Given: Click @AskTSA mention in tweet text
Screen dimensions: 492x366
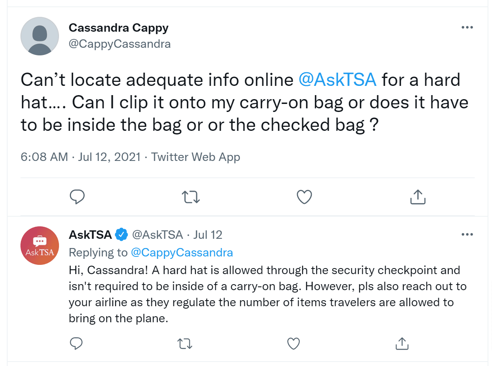Looking at the screenshot, I should tap(337, 80).
